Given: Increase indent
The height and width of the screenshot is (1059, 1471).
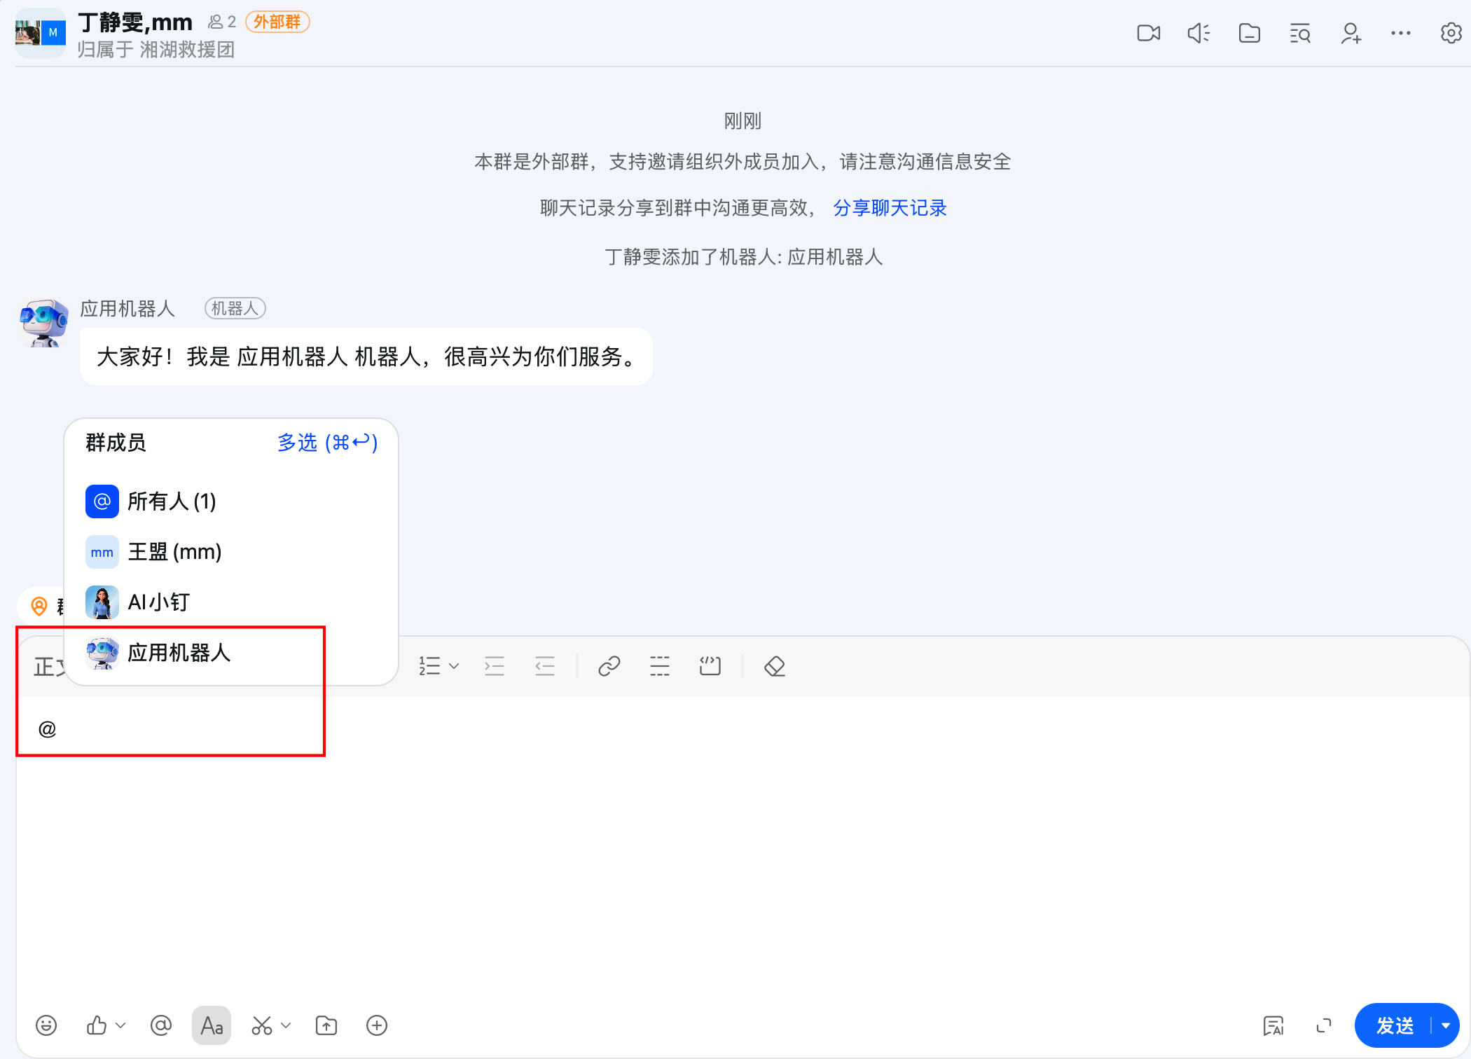Looking at the screenshot, I should coord(495,666).
